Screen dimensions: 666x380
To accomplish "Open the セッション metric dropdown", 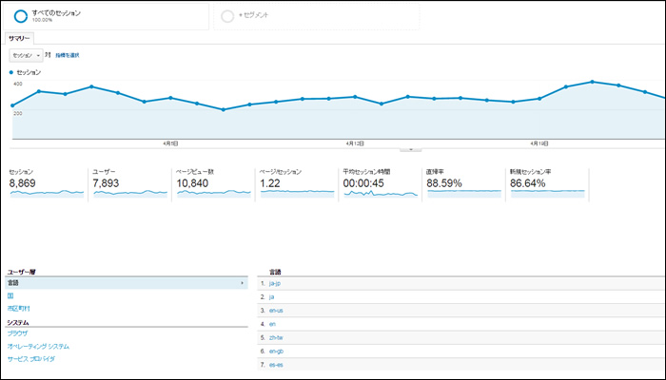I will 26,55.
